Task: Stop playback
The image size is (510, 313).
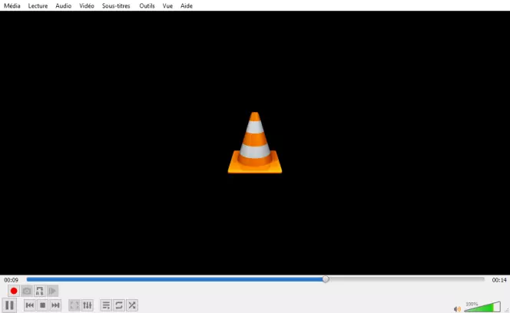Action: (x=42, y=305)
